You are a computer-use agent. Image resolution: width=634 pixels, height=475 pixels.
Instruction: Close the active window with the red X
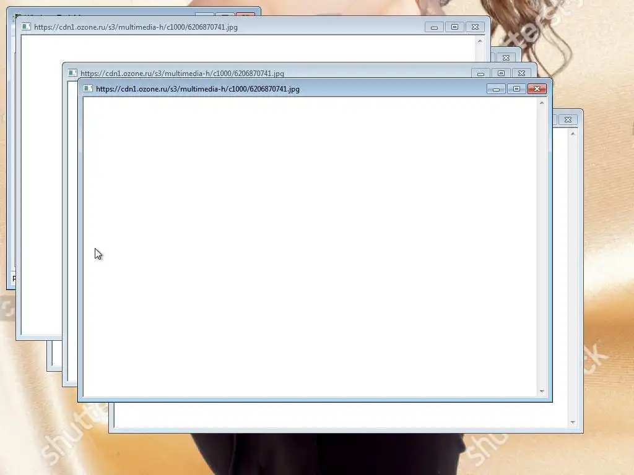pos(537,89)
